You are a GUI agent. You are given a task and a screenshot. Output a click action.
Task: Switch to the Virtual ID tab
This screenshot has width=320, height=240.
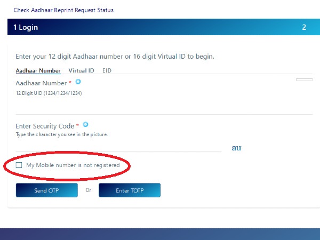tap(81, 70)
